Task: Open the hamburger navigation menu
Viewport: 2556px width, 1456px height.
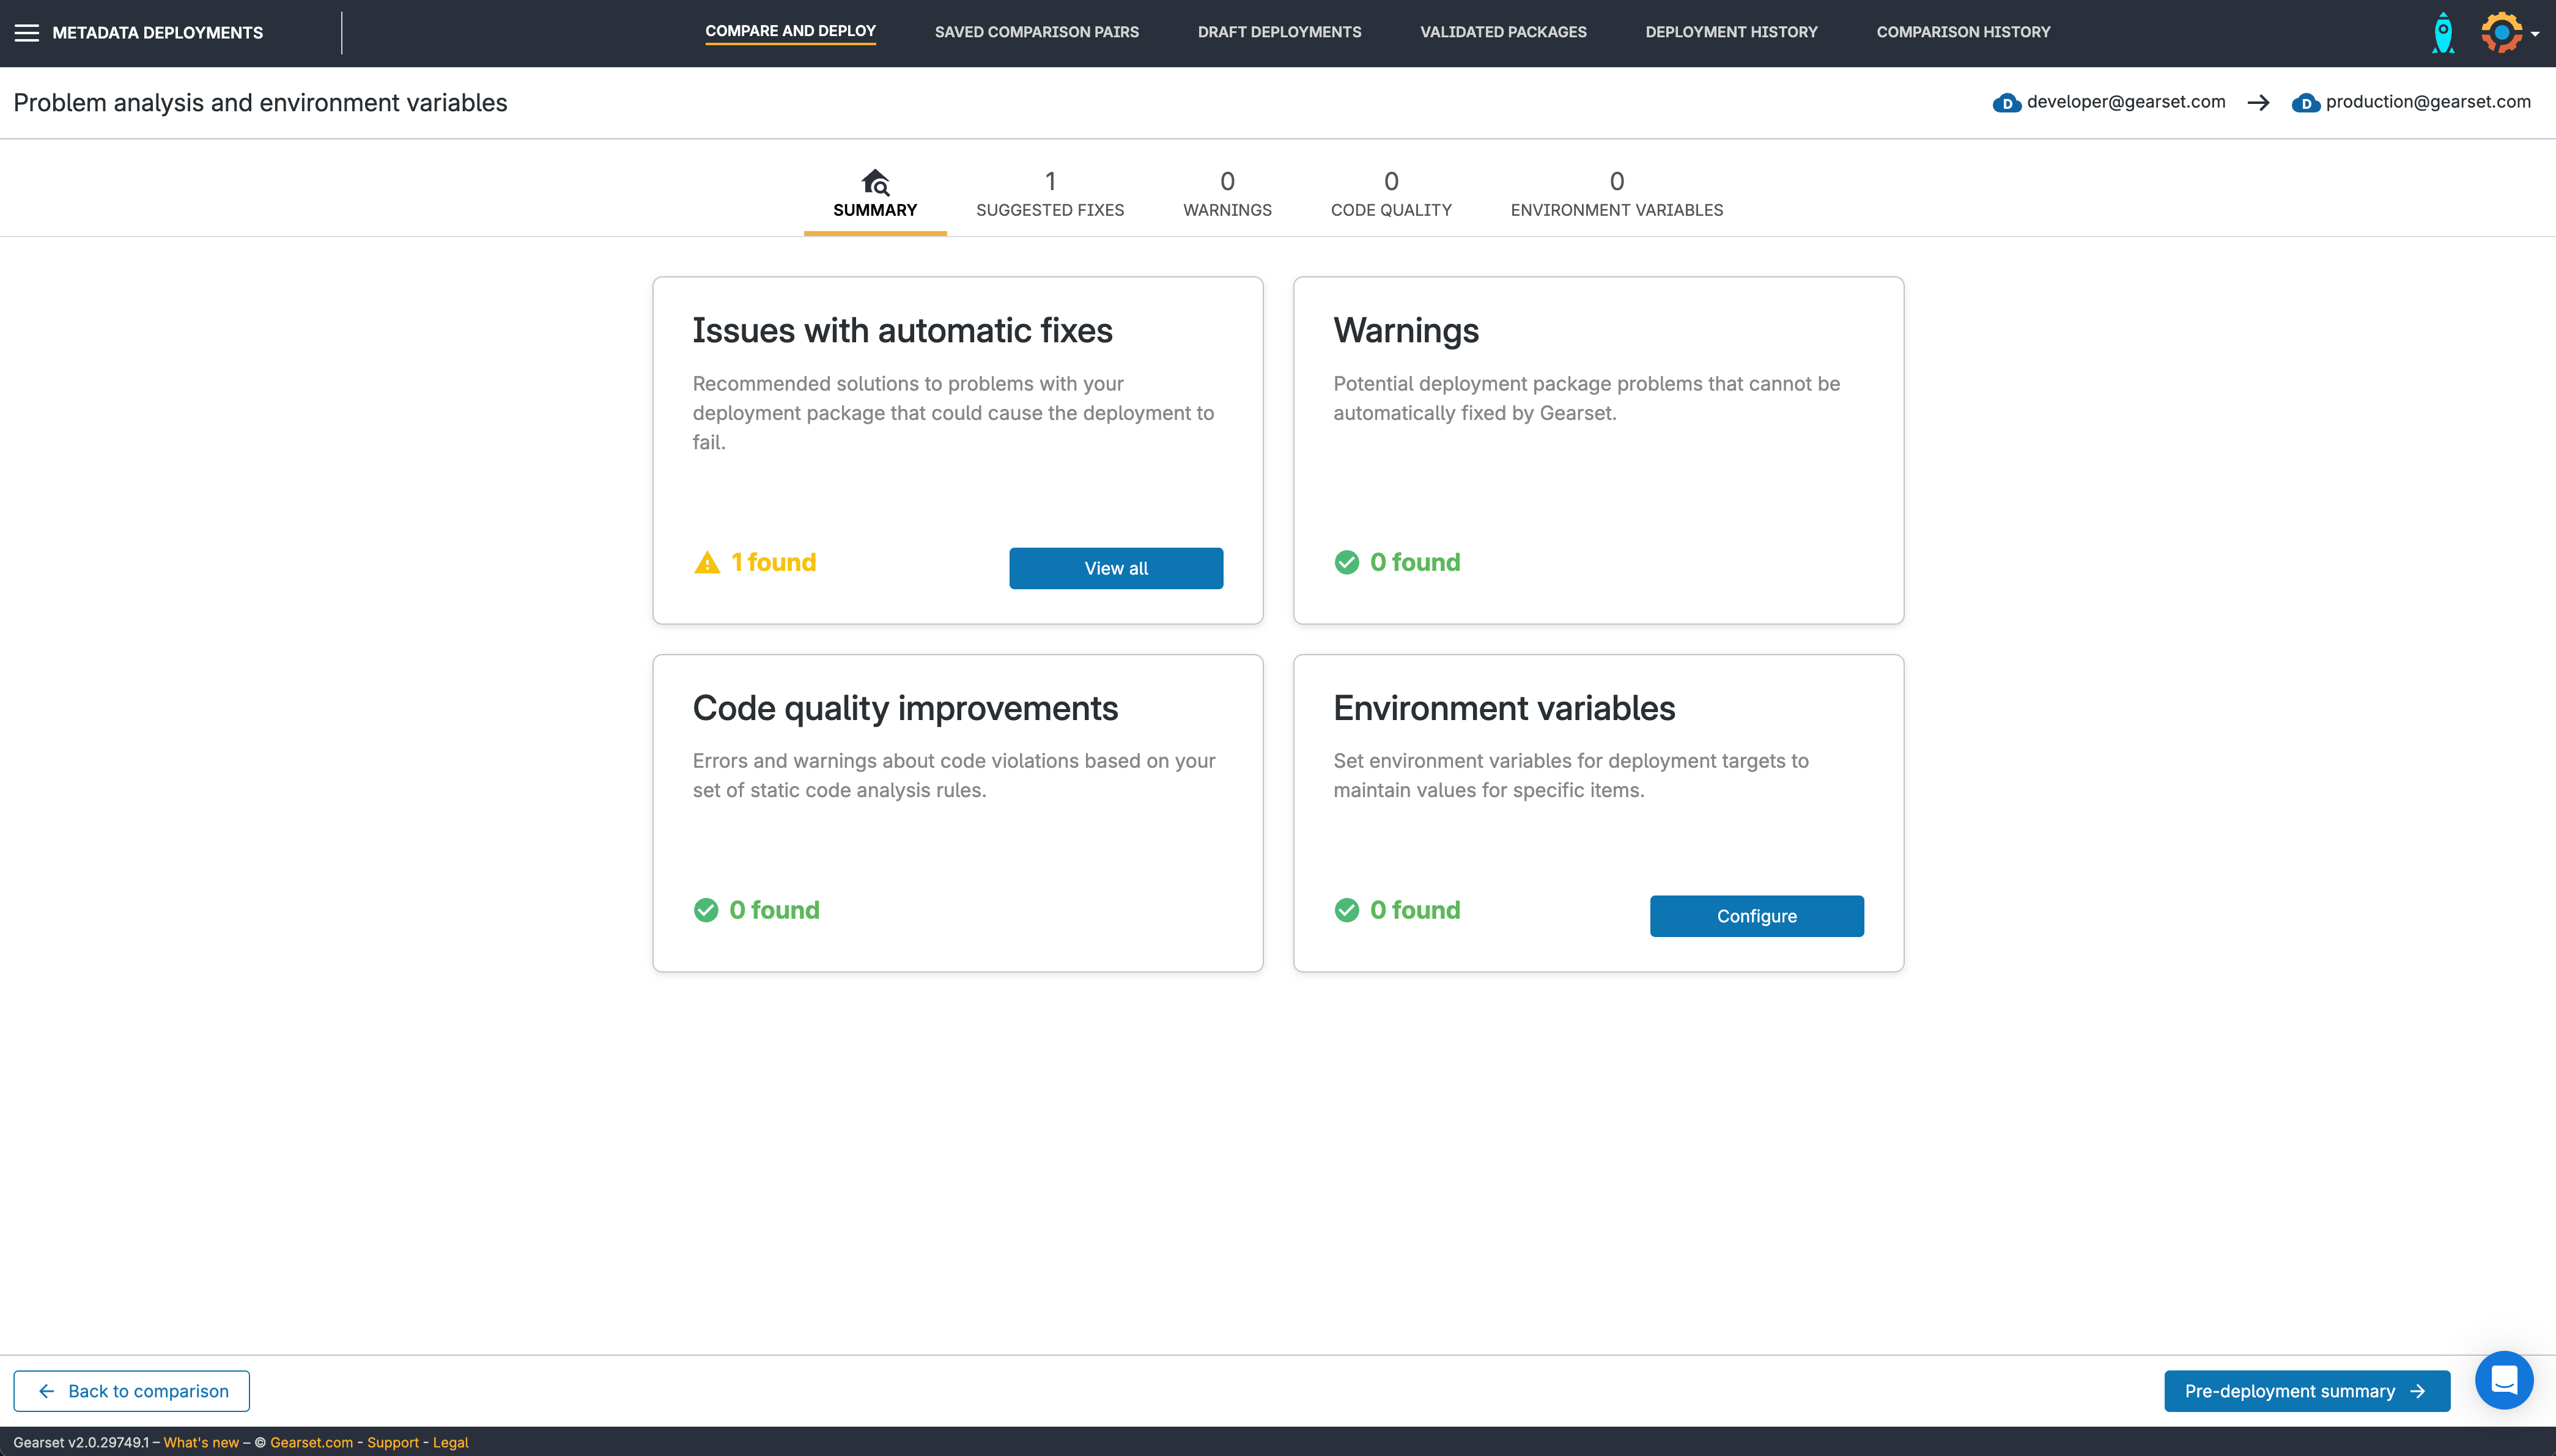Action: click(x=27, y=32)
